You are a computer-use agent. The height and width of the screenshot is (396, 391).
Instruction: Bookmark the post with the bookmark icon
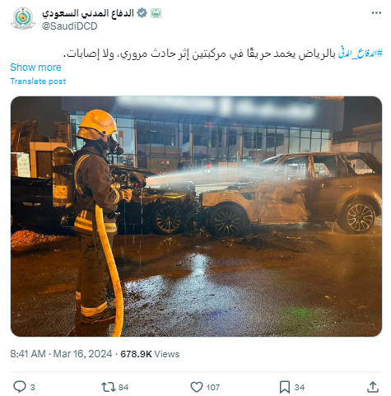click(x=285, y=387)
